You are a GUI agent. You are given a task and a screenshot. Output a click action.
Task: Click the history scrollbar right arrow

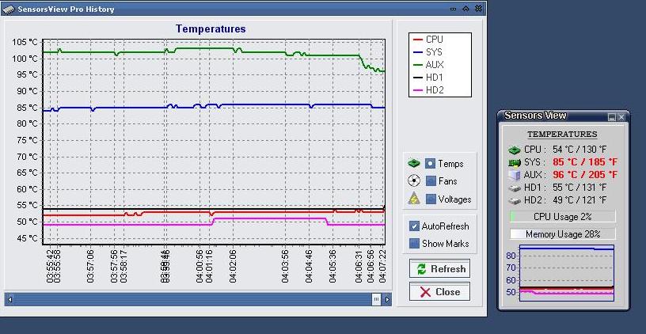tap(387, 299)
